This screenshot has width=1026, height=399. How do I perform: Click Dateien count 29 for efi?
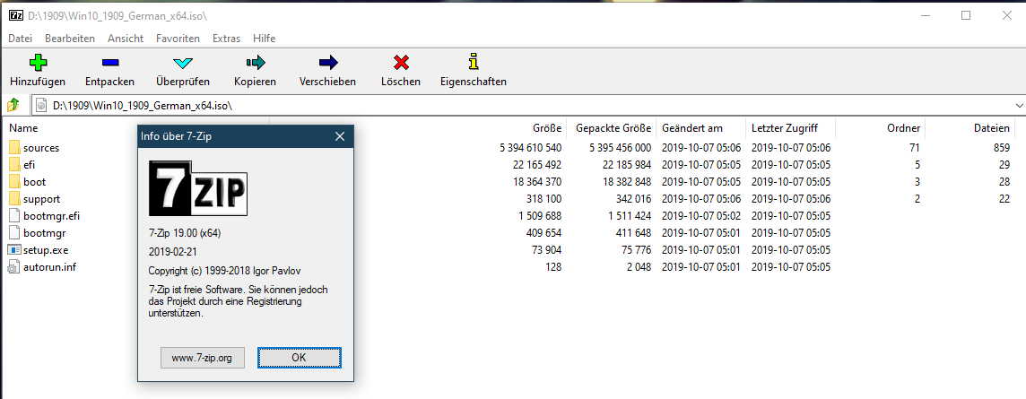(1004, 165)
